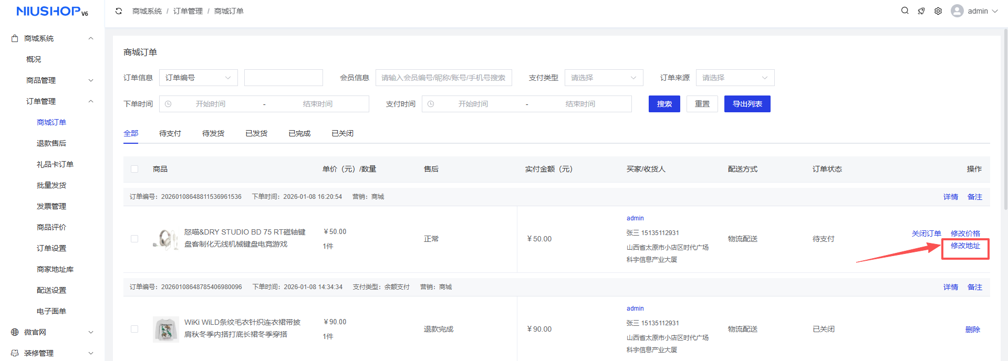Click the refresh icon beside the breadcrumb
This screenshot has height=361, width=1008.
(x=119, y=11)
